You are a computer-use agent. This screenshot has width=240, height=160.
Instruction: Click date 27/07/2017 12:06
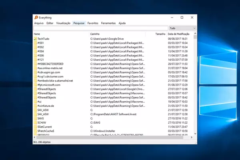[x=178, y=89]
